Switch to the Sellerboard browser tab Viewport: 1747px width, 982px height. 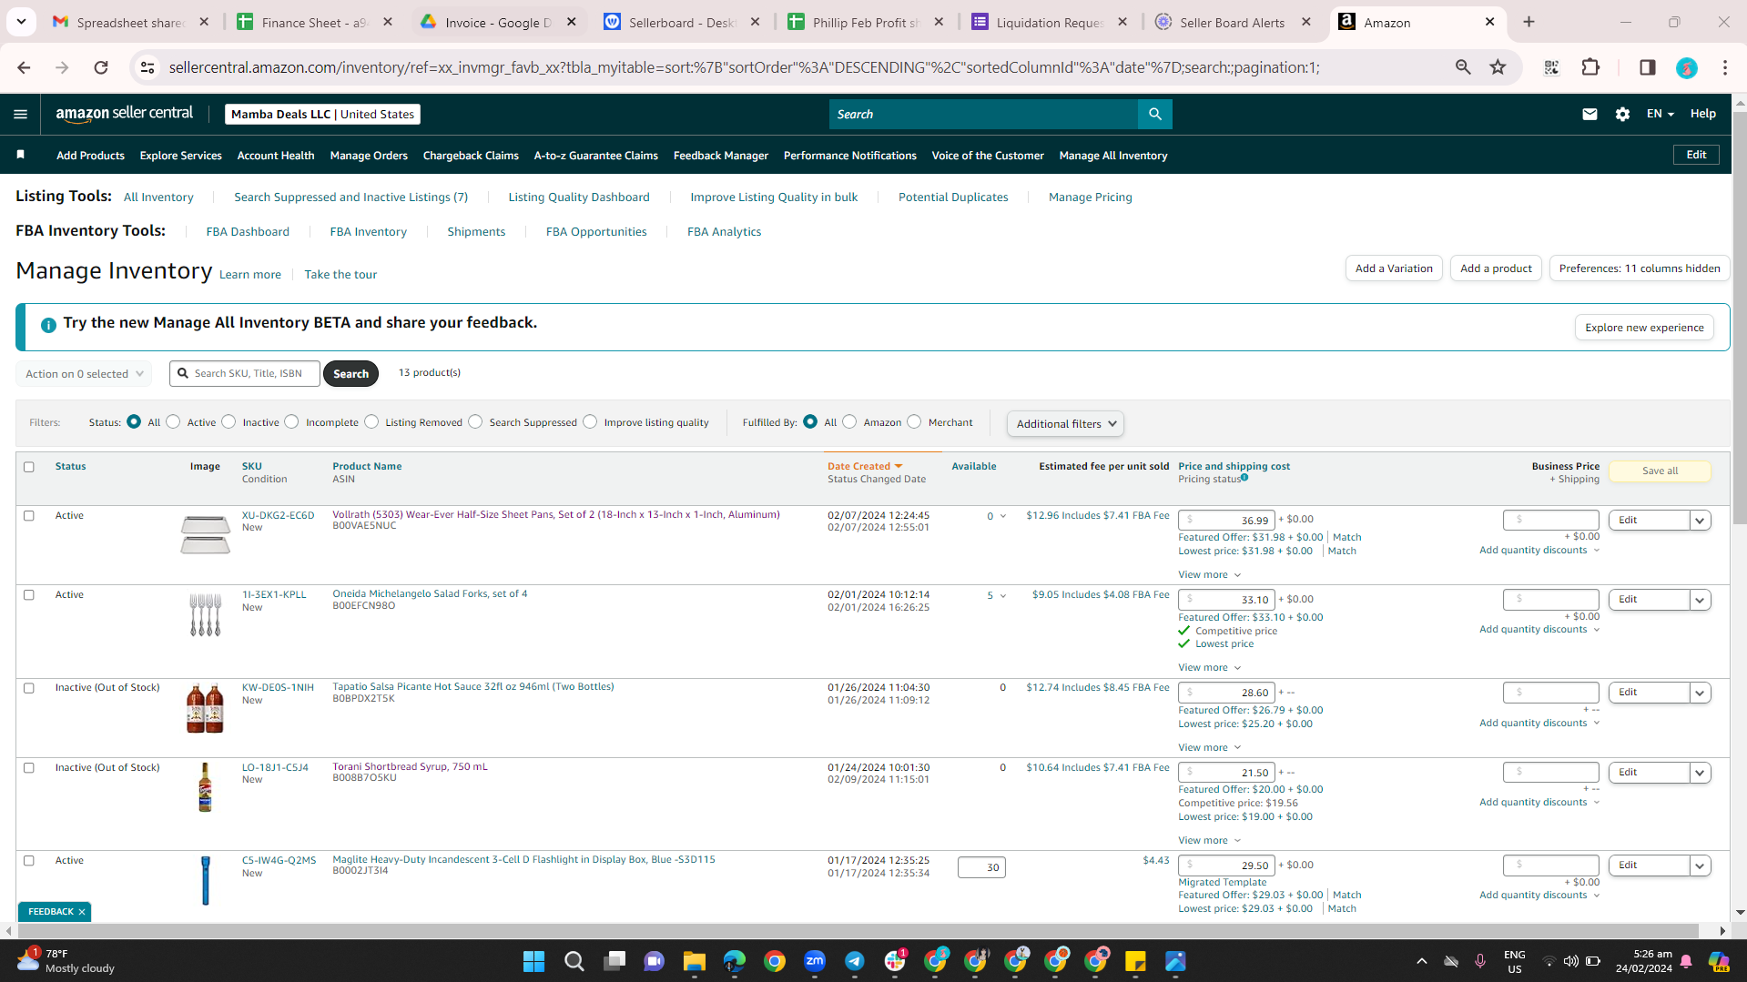[683, 22]
